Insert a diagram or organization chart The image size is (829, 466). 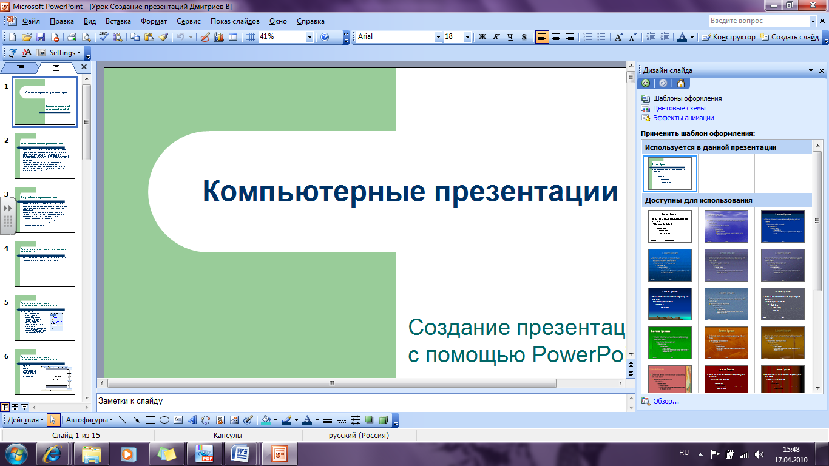pyautogui.click(x=206, y=420)
